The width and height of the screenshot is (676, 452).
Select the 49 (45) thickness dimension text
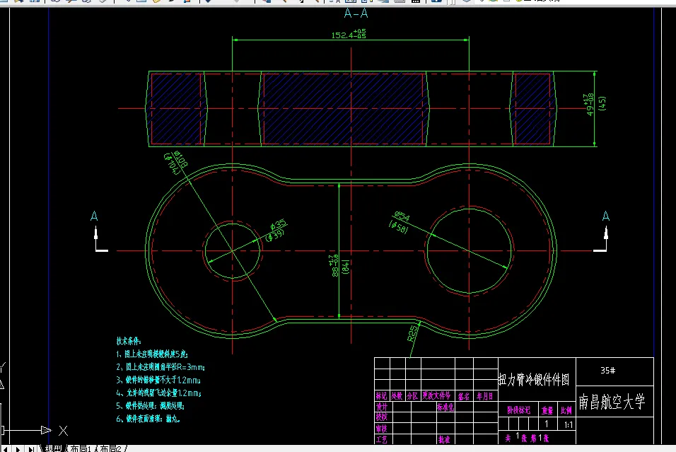click(596, 104)
